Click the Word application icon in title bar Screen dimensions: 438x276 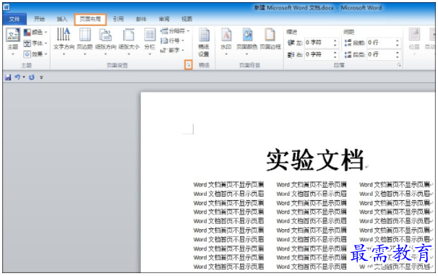7,7
